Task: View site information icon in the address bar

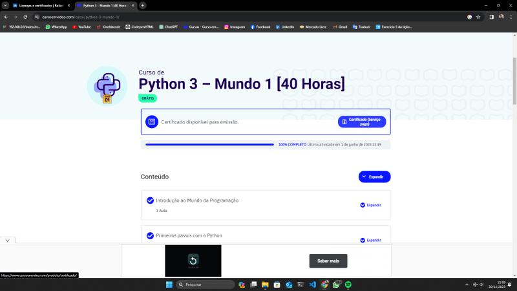Action: (37, 17)
